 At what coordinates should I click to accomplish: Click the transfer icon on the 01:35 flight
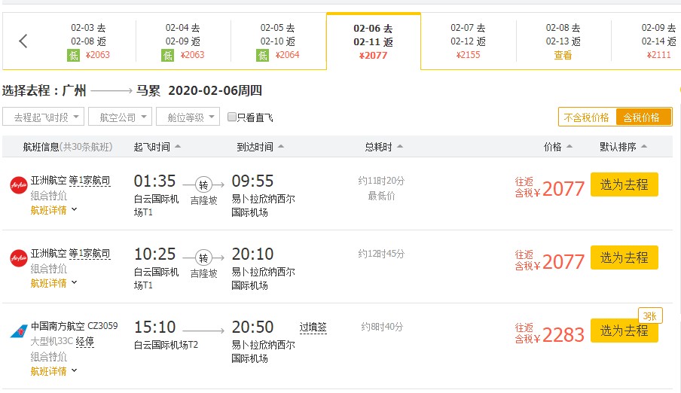point(203,184)
